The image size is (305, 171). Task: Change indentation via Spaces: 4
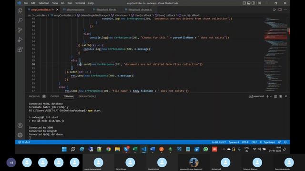(x=234, y=142)
